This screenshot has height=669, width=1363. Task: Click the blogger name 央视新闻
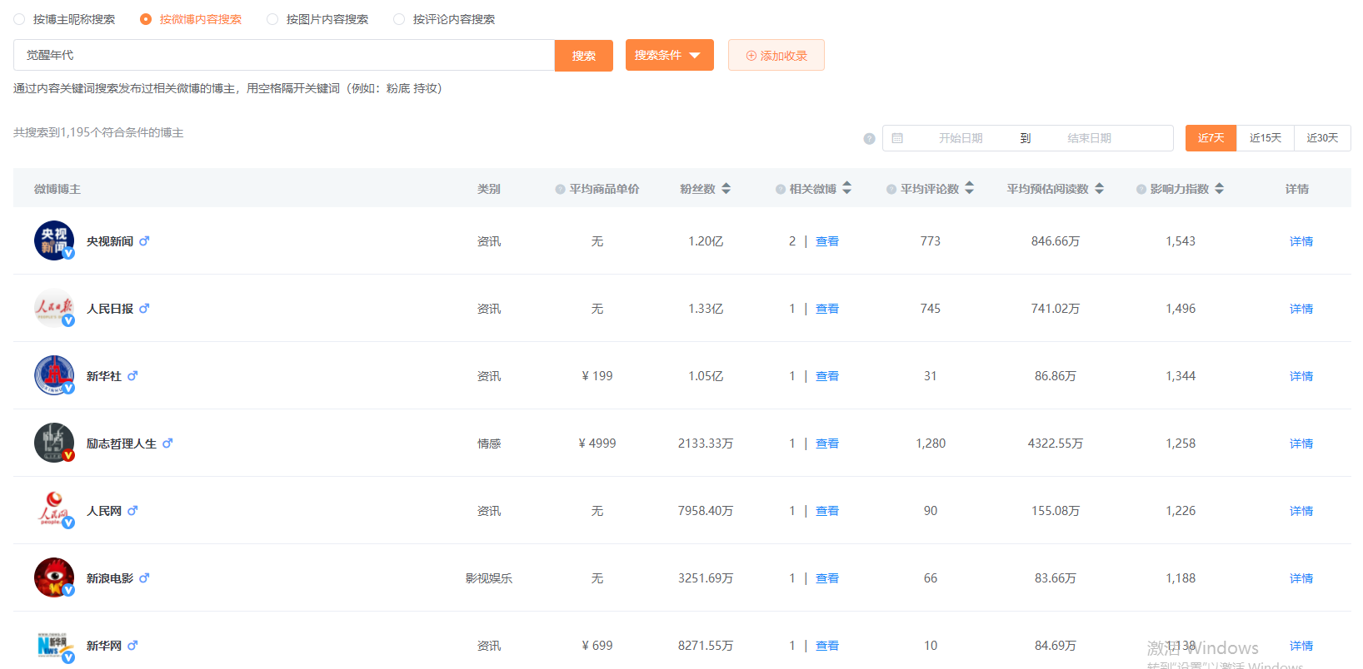pos(110,241)
